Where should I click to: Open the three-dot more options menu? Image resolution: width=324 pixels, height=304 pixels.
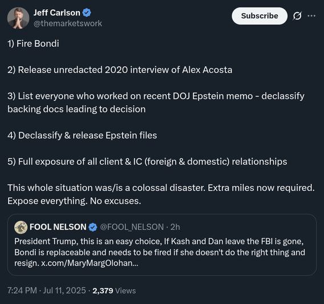311,16
